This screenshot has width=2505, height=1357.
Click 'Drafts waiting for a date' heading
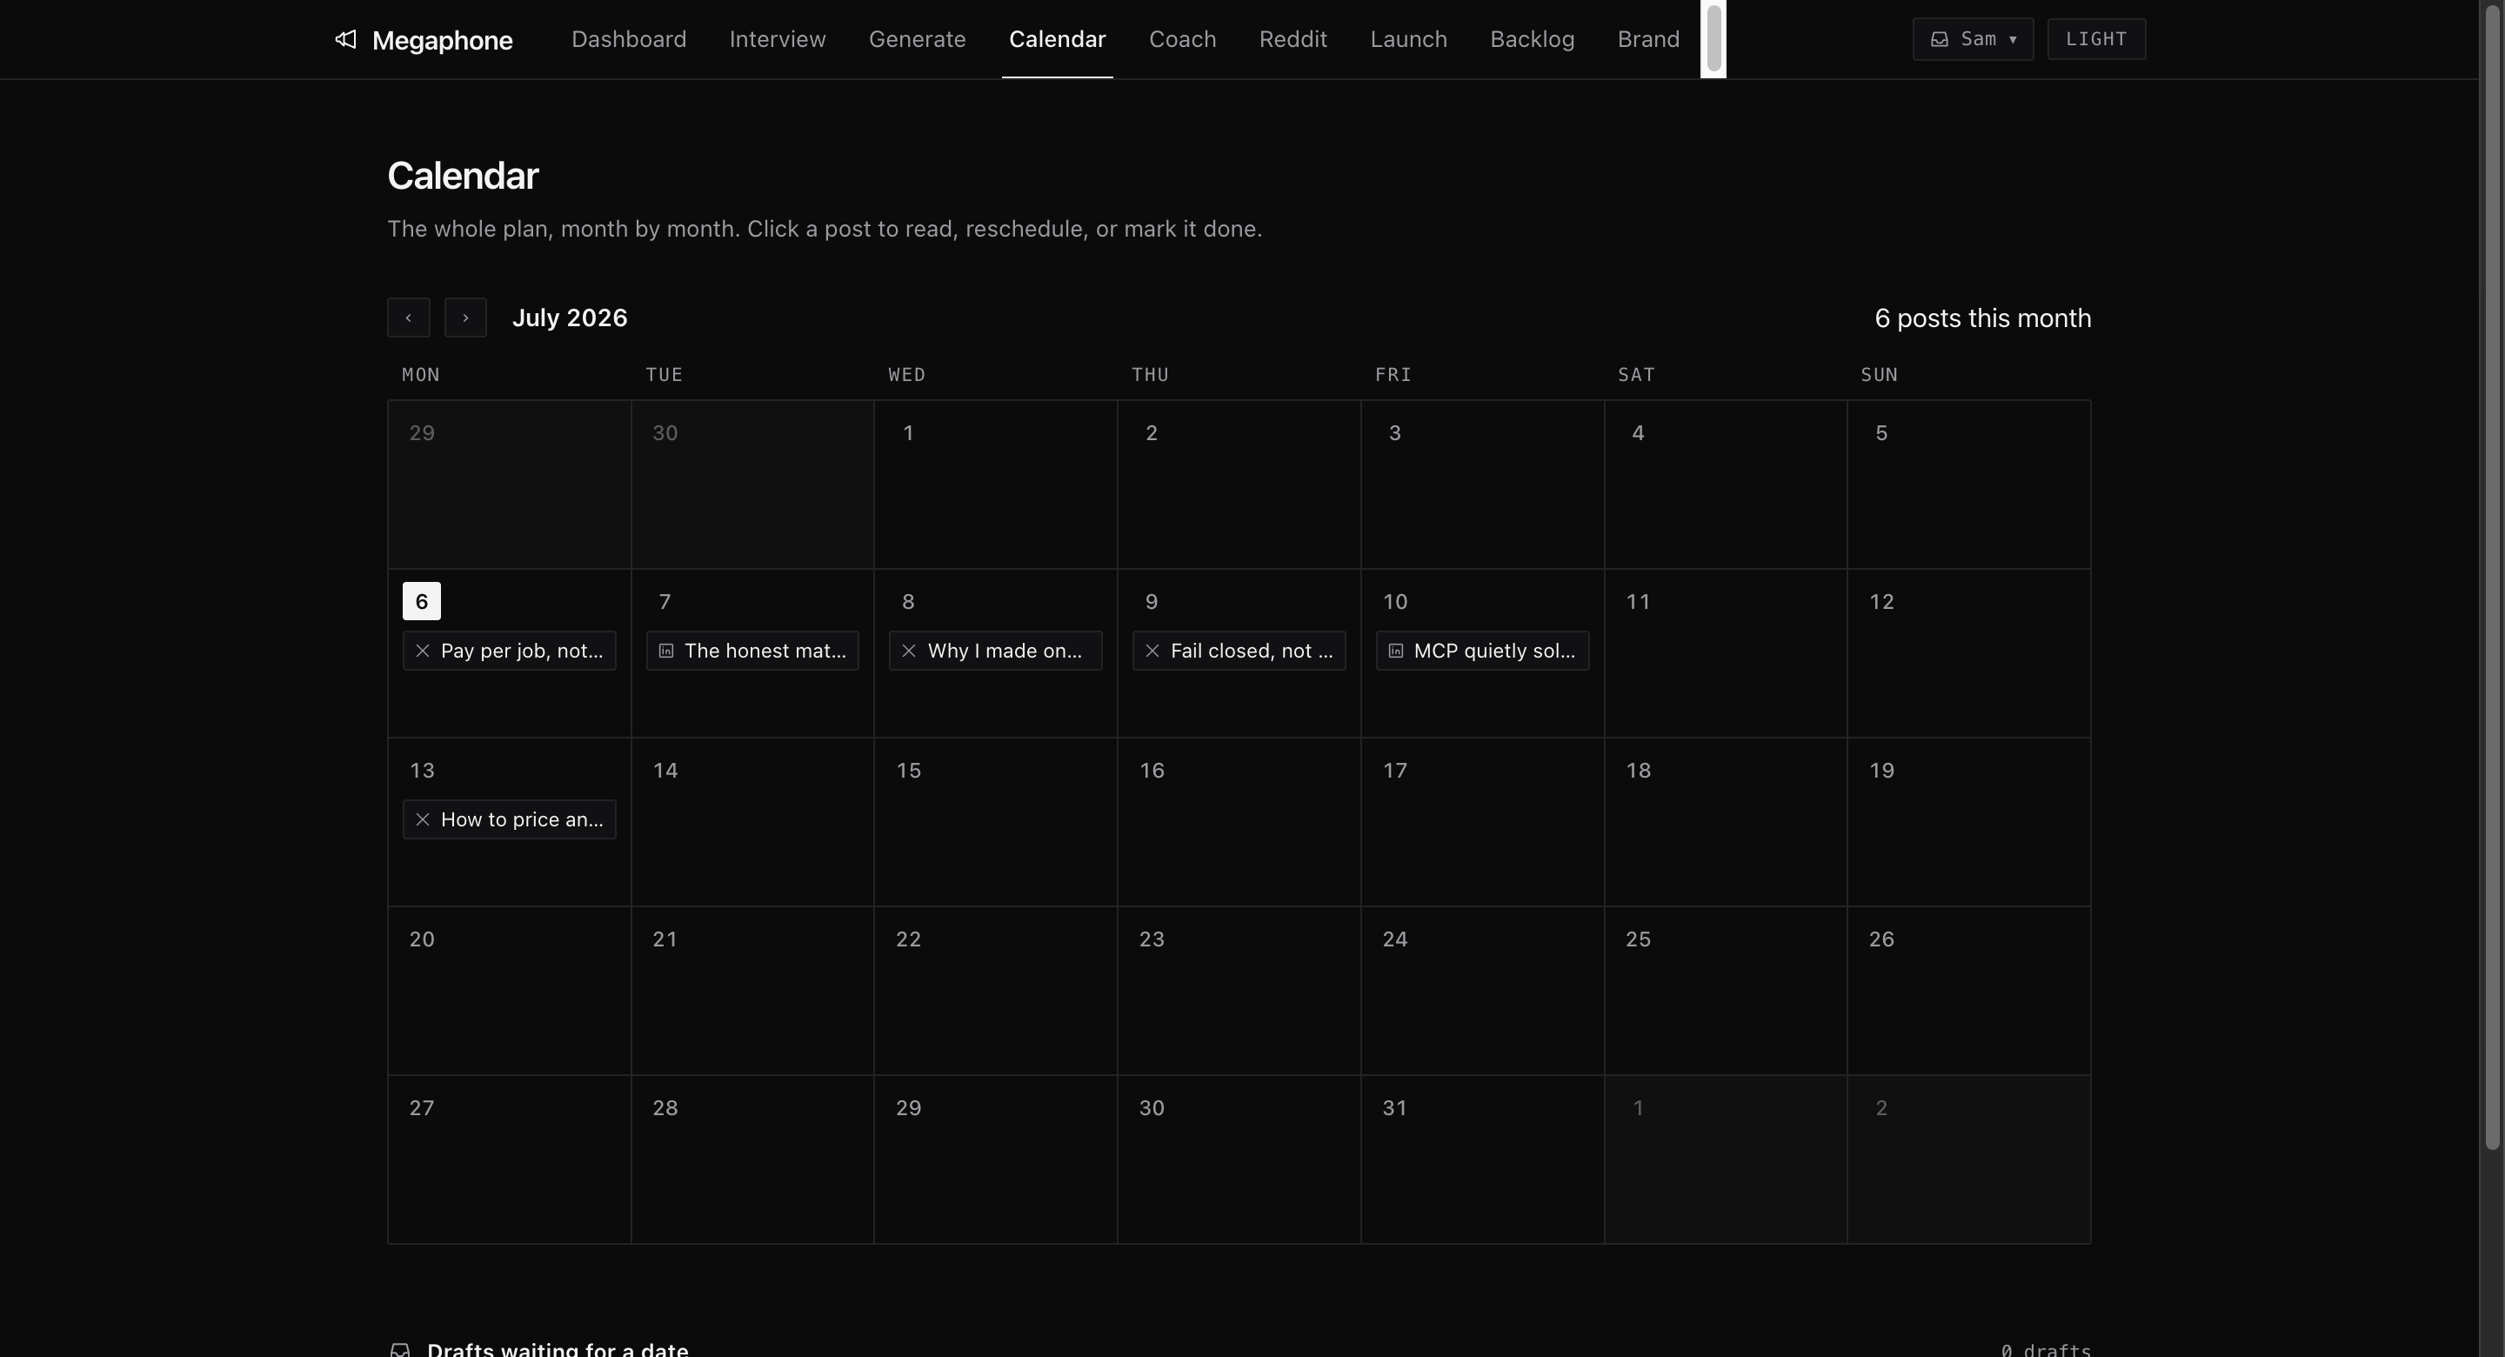(x=558, y=1349)
